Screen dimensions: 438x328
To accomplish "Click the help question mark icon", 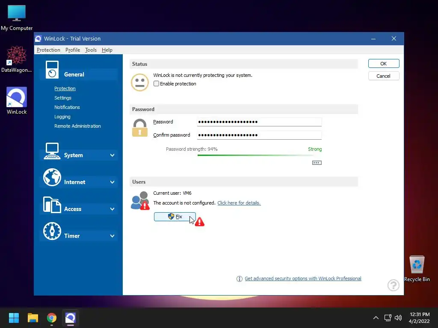I will [394, 285].
